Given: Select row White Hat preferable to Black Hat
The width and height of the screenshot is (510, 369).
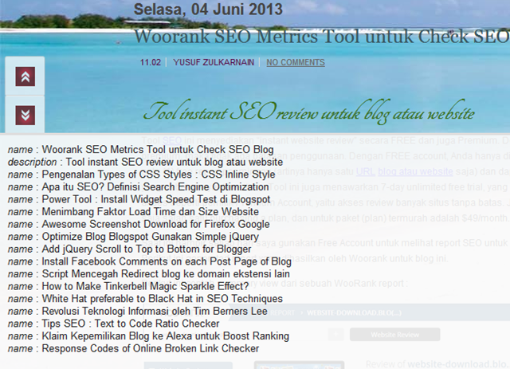Looking at the screenshot, I should [145, 299].
